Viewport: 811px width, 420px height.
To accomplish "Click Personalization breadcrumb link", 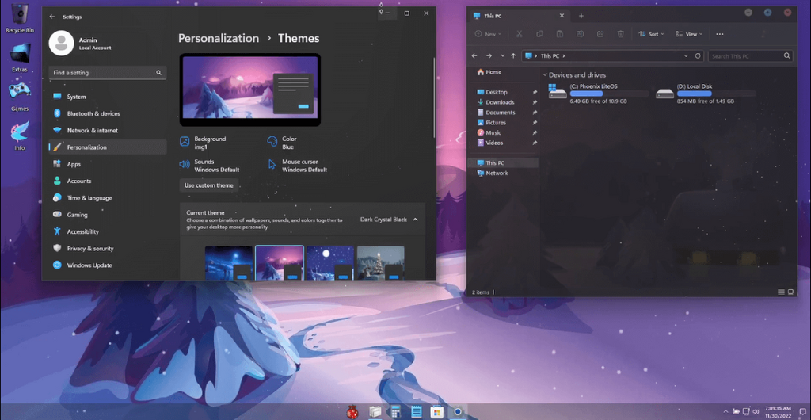I will [219, 38].
